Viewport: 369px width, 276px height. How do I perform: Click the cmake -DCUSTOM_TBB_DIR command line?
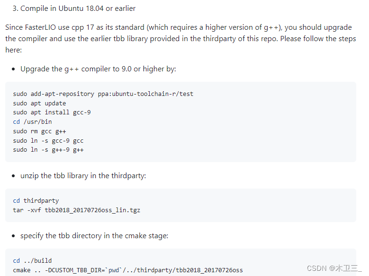coord(128,270)
